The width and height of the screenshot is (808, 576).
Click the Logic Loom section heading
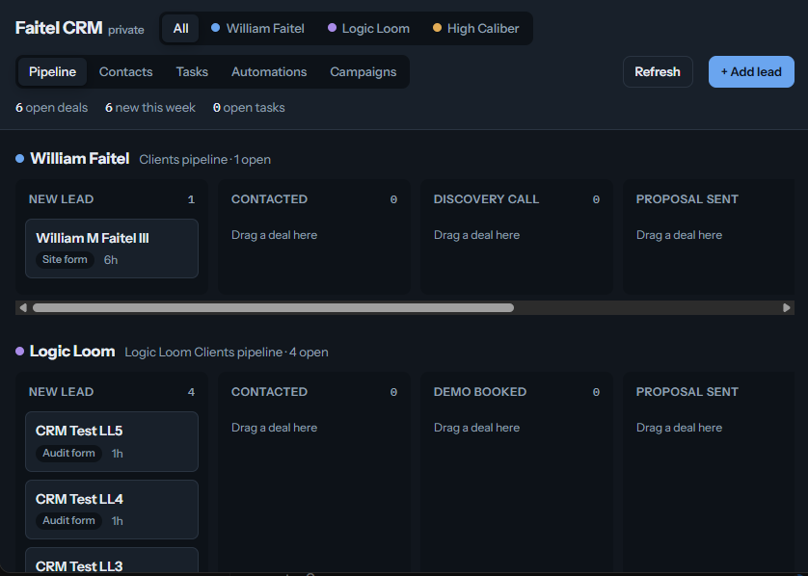click(72, 351)
